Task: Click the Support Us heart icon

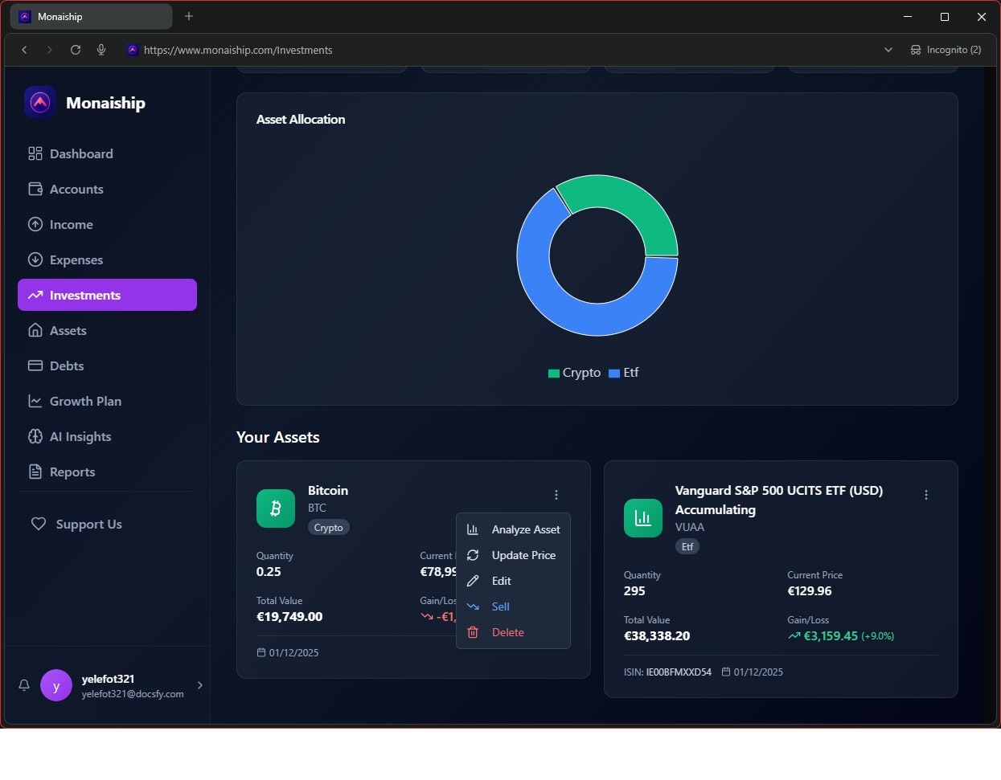Action: pyautogui.click(x=39, y=524)
